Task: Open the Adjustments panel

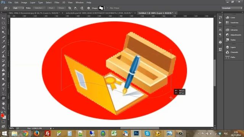Action: click(233, 35)
